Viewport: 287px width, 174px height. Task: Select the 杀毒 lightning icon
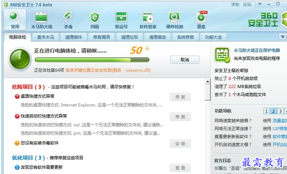point(68,20)
